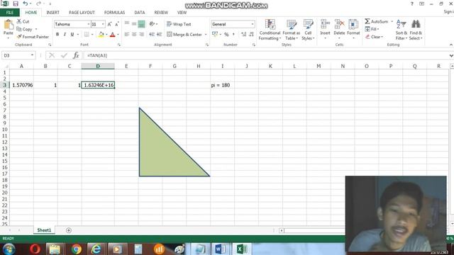Click the Insert Function fx icon

point(76,55)
